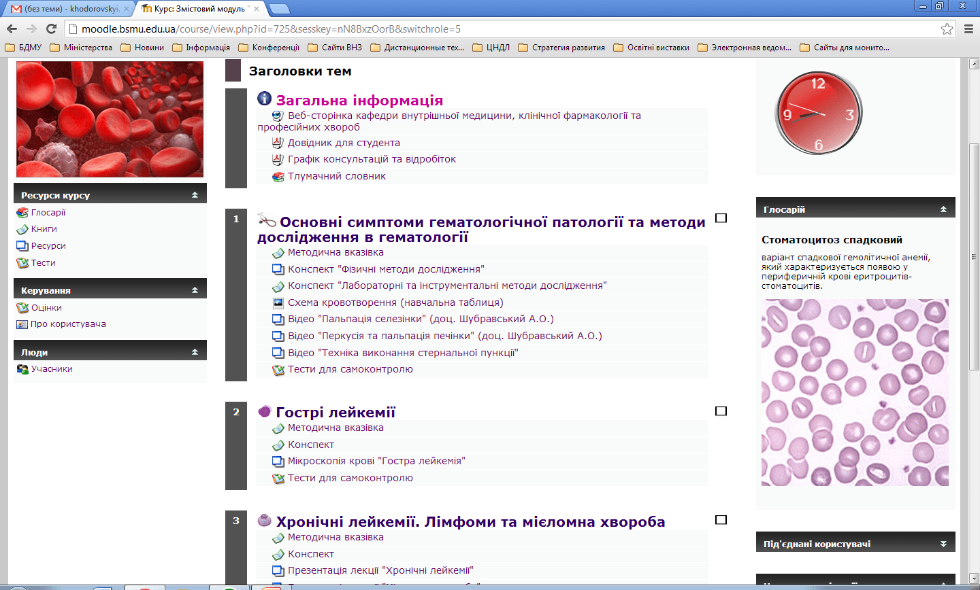This screenshot has height=590, width=980.
Task: Go back using browser back arrow
Action: (x=12, y=29)
